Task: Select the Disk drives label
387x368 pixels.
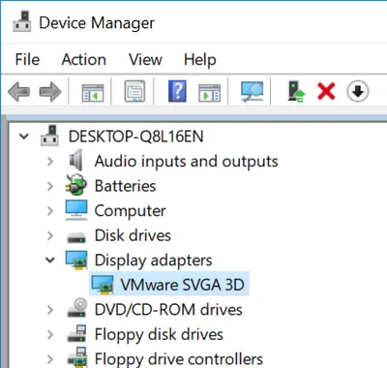Action: click(133, 235)
